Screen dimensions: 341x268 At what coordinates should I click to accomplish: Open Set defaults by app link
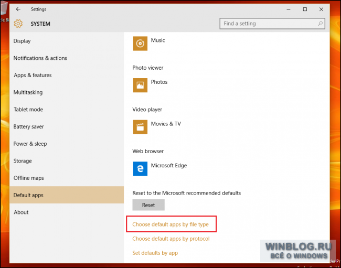point(155,253)
